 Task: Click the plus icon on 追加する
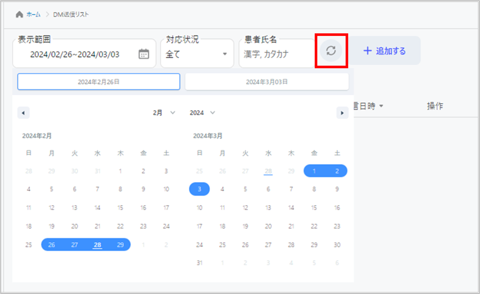367,51
